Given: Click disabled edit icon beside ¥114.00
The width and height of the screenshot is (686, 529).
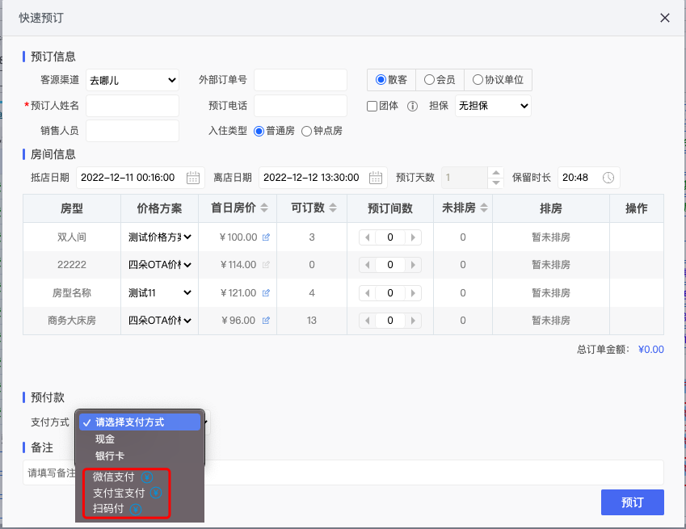Looking at the screenshot, I should coord(266,265).
